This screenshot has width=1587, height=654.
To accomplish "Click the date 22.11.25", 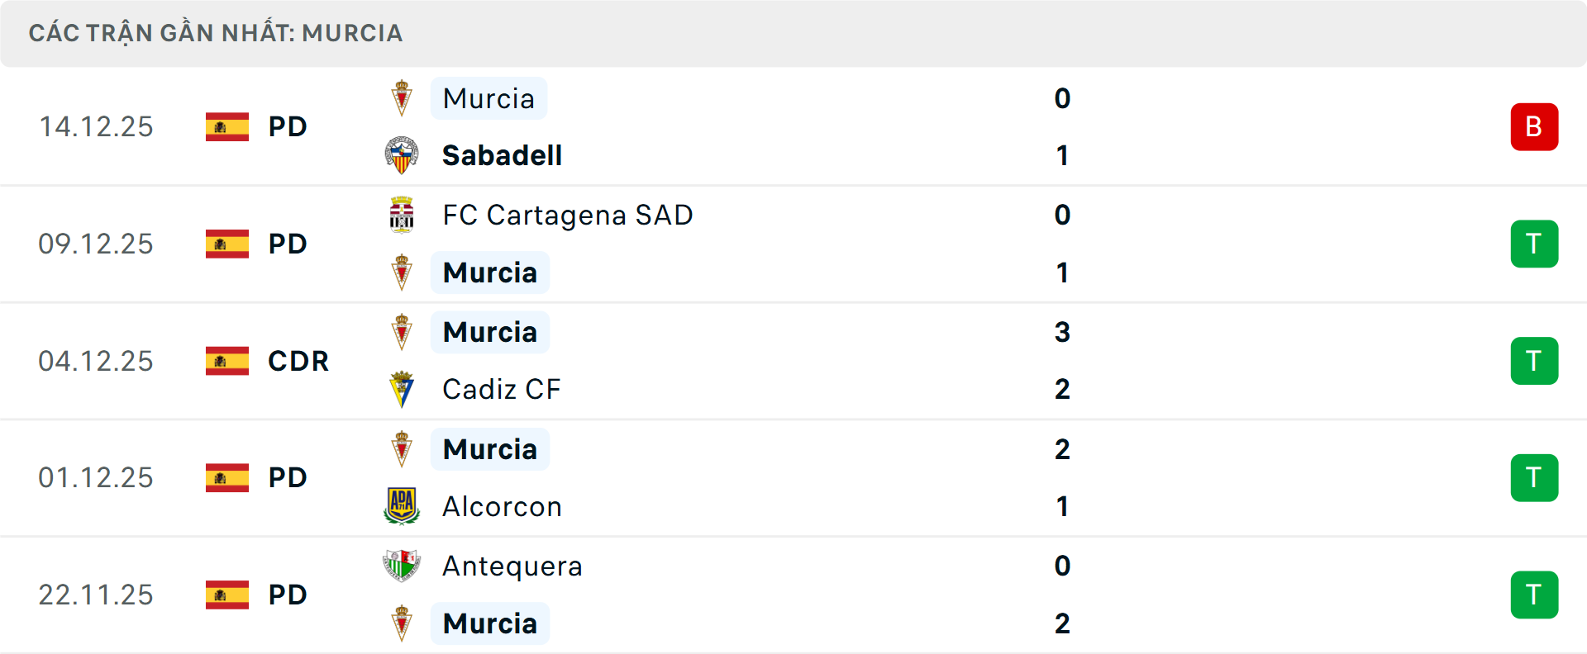I will [96, 595].
